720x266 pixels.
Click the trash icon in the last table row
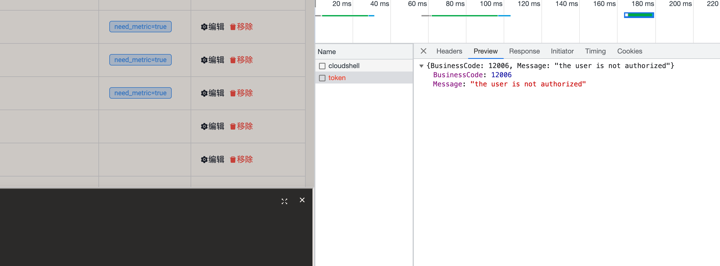tap(232, 159)
